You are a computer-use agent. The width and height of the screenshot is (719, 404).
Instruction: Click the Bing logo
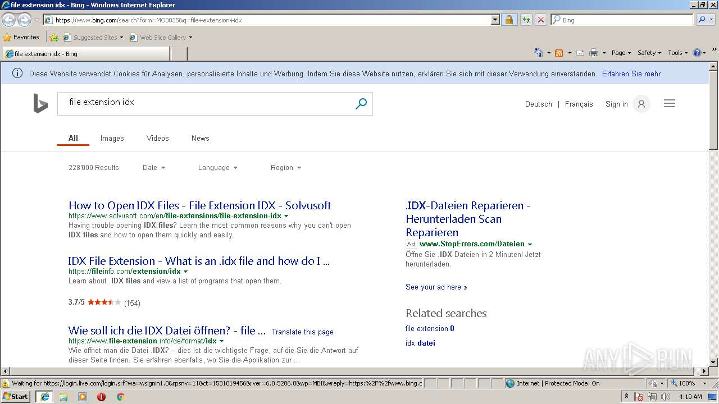(40, 104)
